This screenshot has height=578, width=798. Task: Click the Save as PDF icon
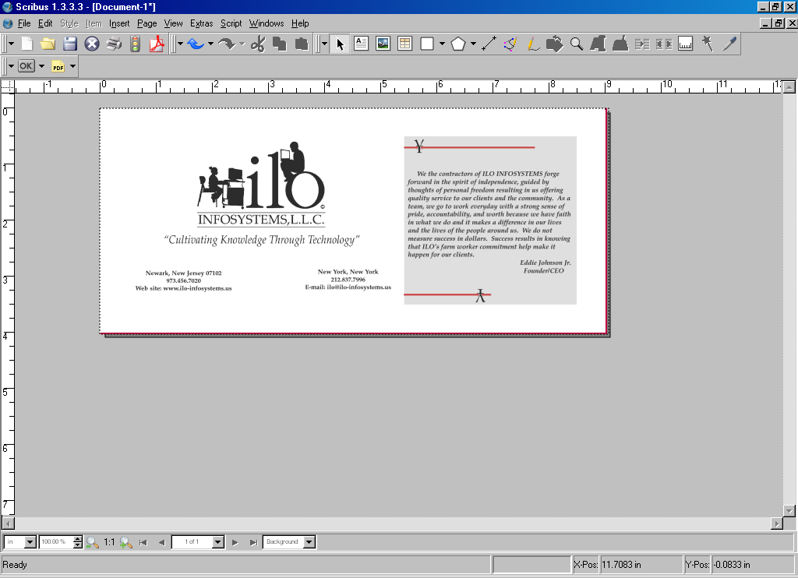[x=157, y=44]
